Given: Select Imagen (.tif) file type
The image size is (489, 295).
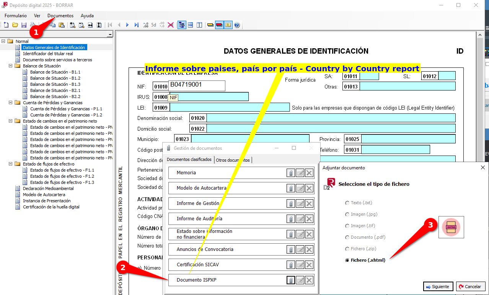Looking at the screenshot, I should click(x=359, y=226).
